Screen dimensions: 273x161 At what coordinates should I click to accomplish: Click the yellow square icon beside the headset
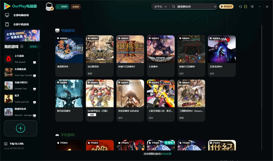(x=246, y=7)
